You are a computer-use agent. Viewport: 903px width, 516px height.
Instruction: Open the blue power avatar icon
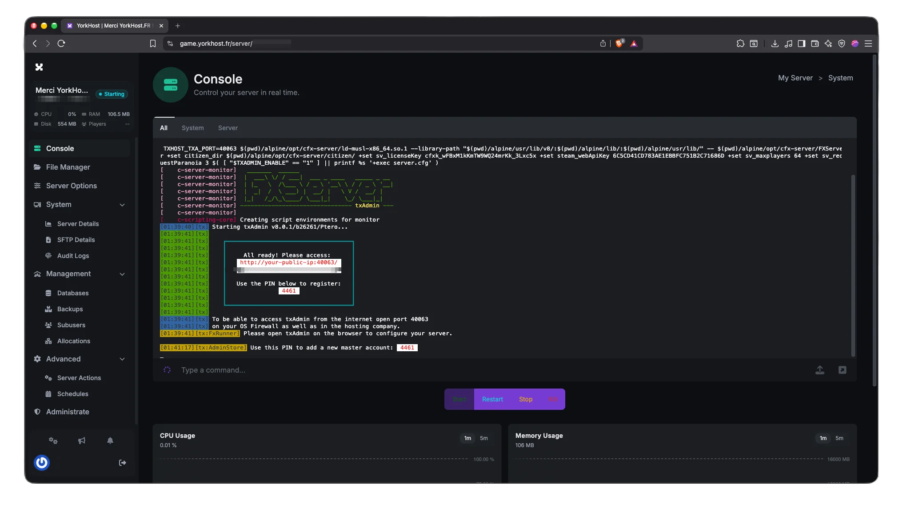point(42,463)
